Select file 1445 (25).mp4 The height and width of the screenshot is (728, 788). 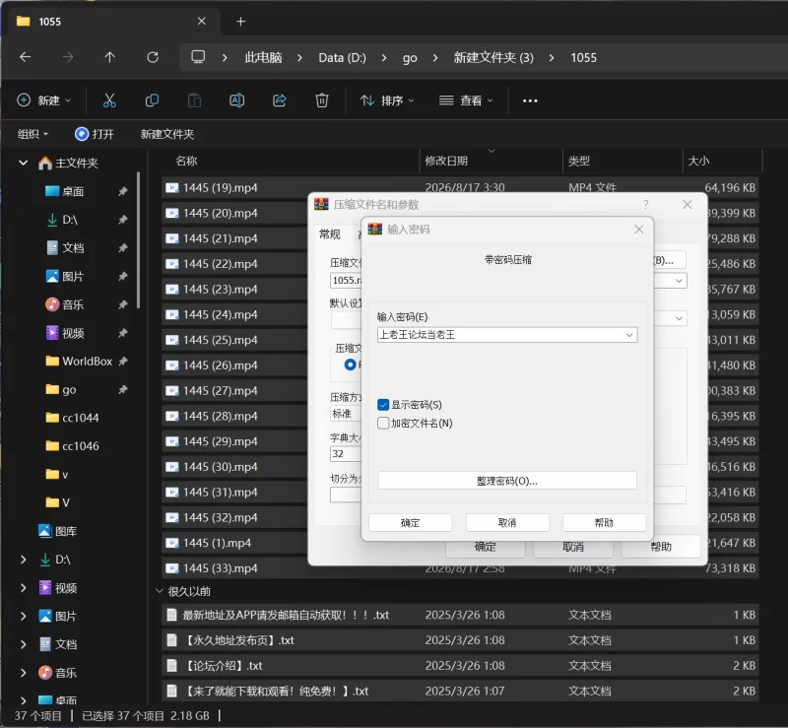(x=220, y=340)
